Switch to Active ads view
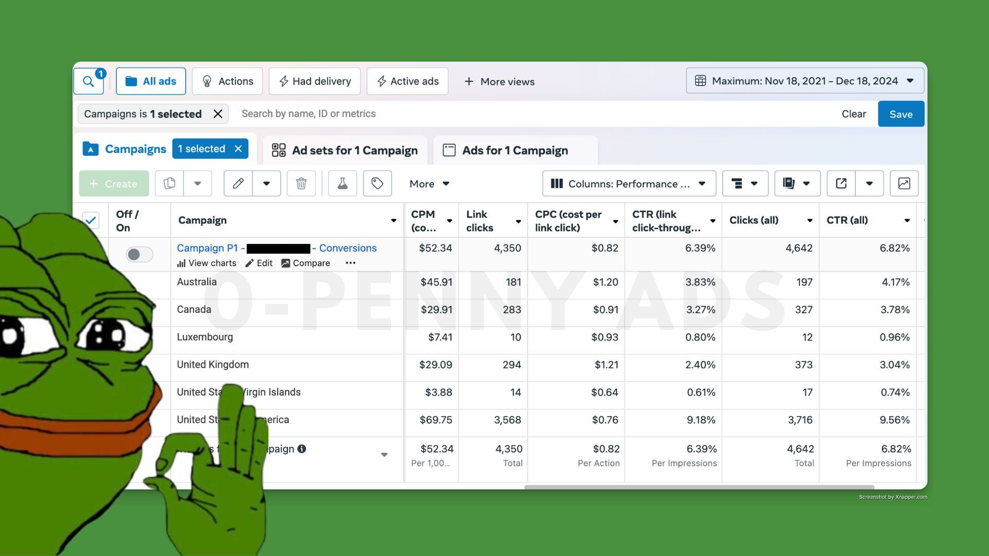The width and height of the screenshot is (989, 556). coord(407,81)
